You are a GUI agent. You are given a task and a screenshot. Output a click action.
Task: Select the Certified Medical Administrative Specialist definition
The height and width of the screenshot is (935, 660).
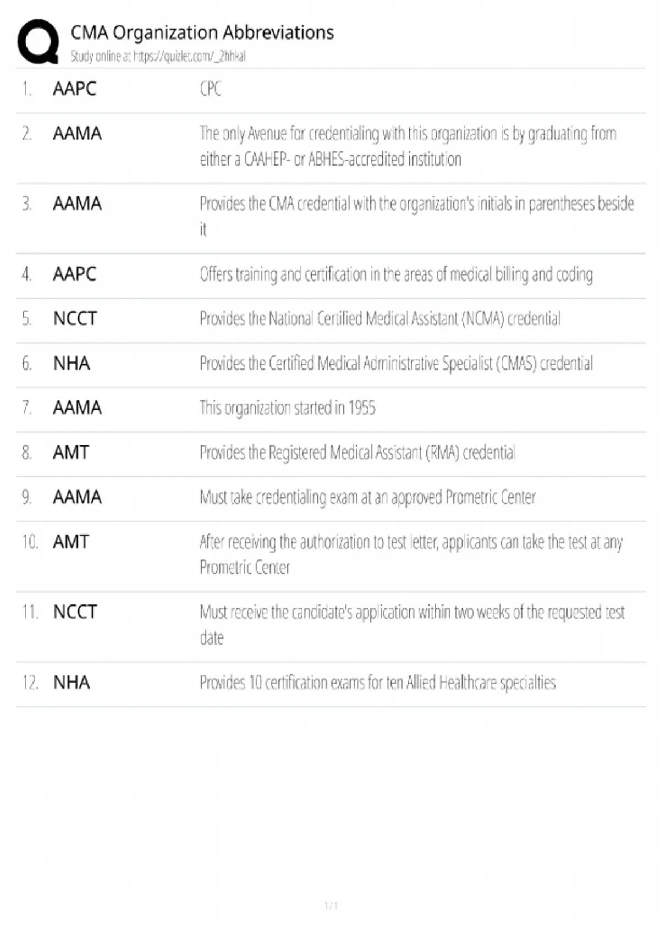(x=396, y=363)
